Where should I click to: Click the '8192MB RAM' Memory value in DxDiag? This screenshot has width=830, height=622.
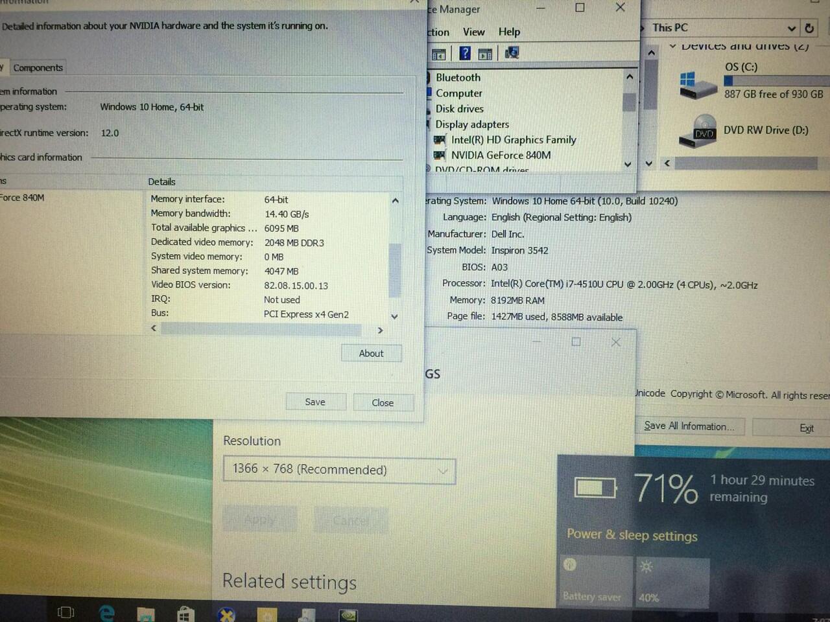click(517, 301)
